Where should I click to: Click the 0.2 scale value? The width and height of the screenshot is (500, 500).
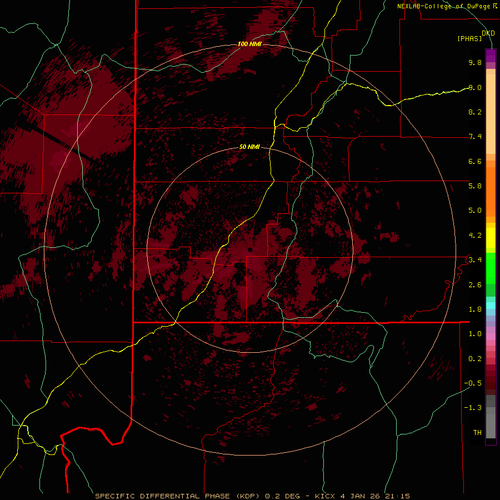pyautogui.click(x=475, y=359)
